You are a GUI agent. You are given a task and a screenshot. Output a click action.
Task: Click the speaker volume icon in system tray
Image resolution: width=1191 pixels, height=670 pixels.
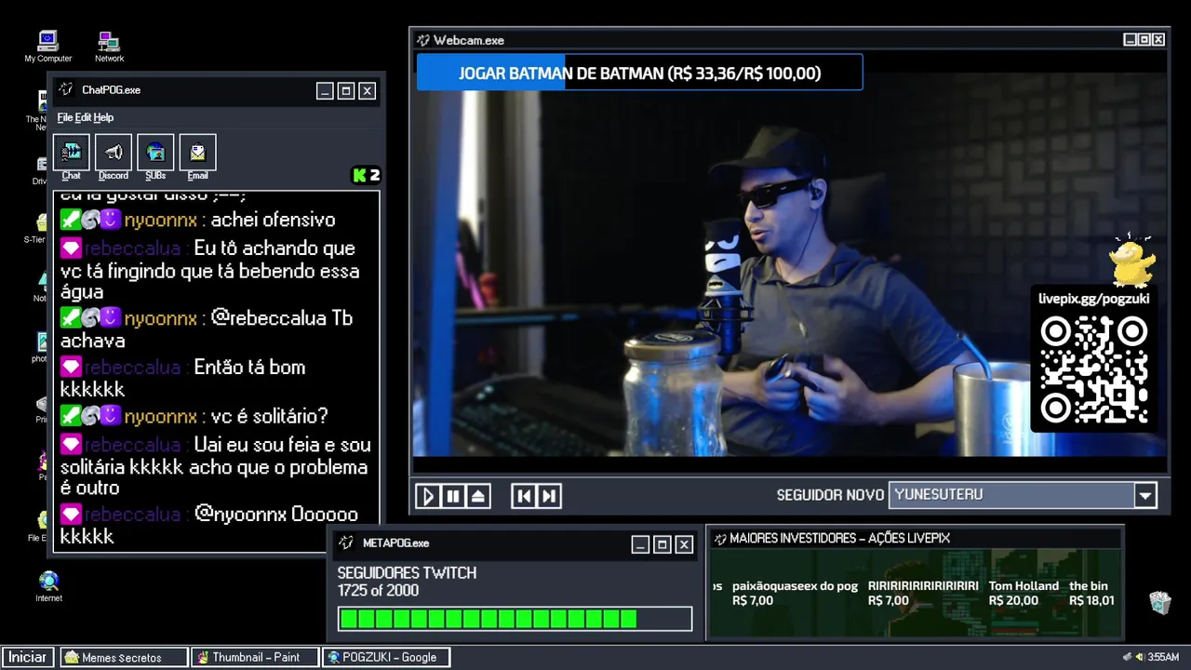[x=1139, y=657]
